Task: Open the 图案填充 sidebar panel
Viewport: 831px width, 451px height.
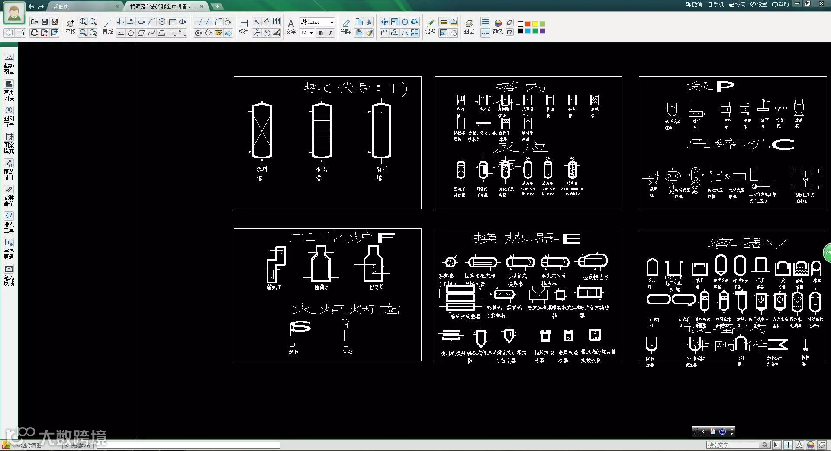Action: click(x=9, y=143)
